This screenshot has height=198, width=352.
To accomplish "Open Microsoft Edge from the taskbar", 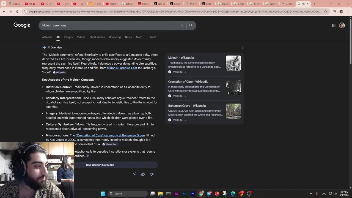I will 233,194.
